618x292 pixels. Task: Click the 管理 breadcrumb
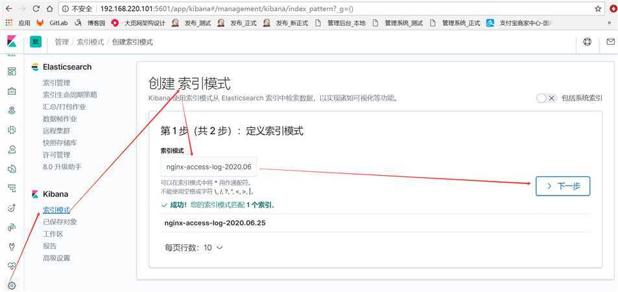click(62, 42)
